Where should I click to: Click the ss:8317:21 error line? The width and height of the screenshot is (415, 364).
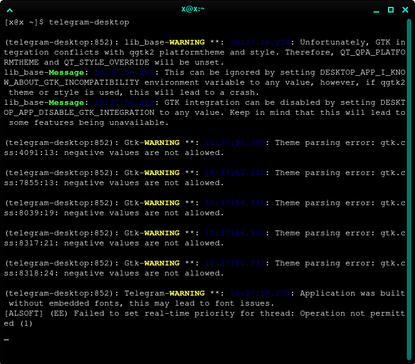tap(114, 244)
